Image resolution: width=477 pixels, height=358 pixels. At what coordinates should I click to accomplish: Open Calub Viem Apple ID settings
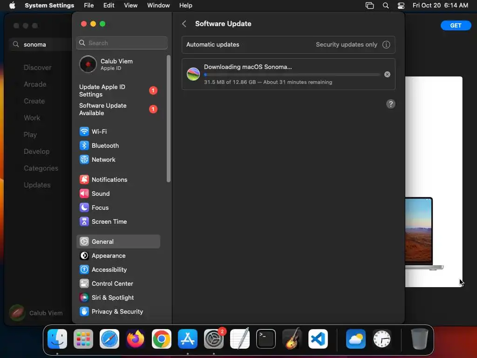coord(118,64)
